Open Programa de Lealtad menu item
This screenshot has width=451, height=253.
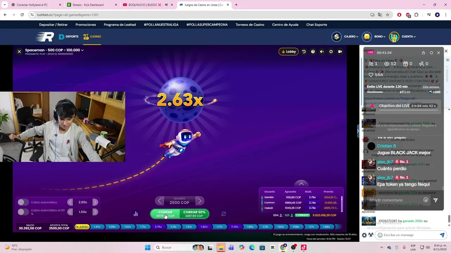coord(120,25)
